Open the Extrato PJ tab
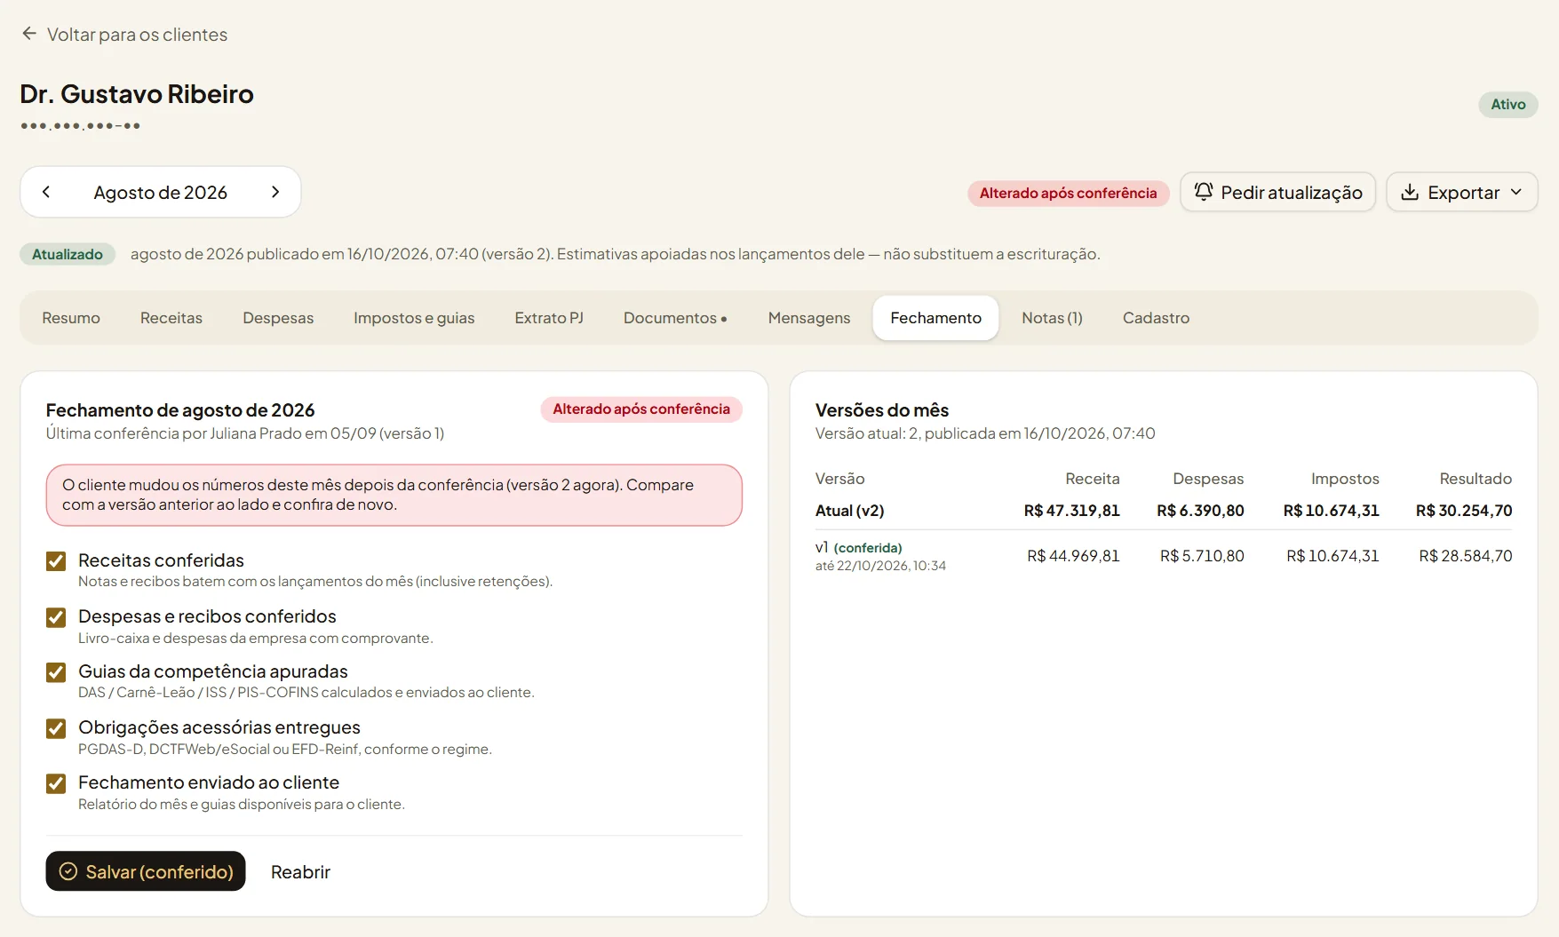Screen dimensions: 1559x937 click(549, 318)
